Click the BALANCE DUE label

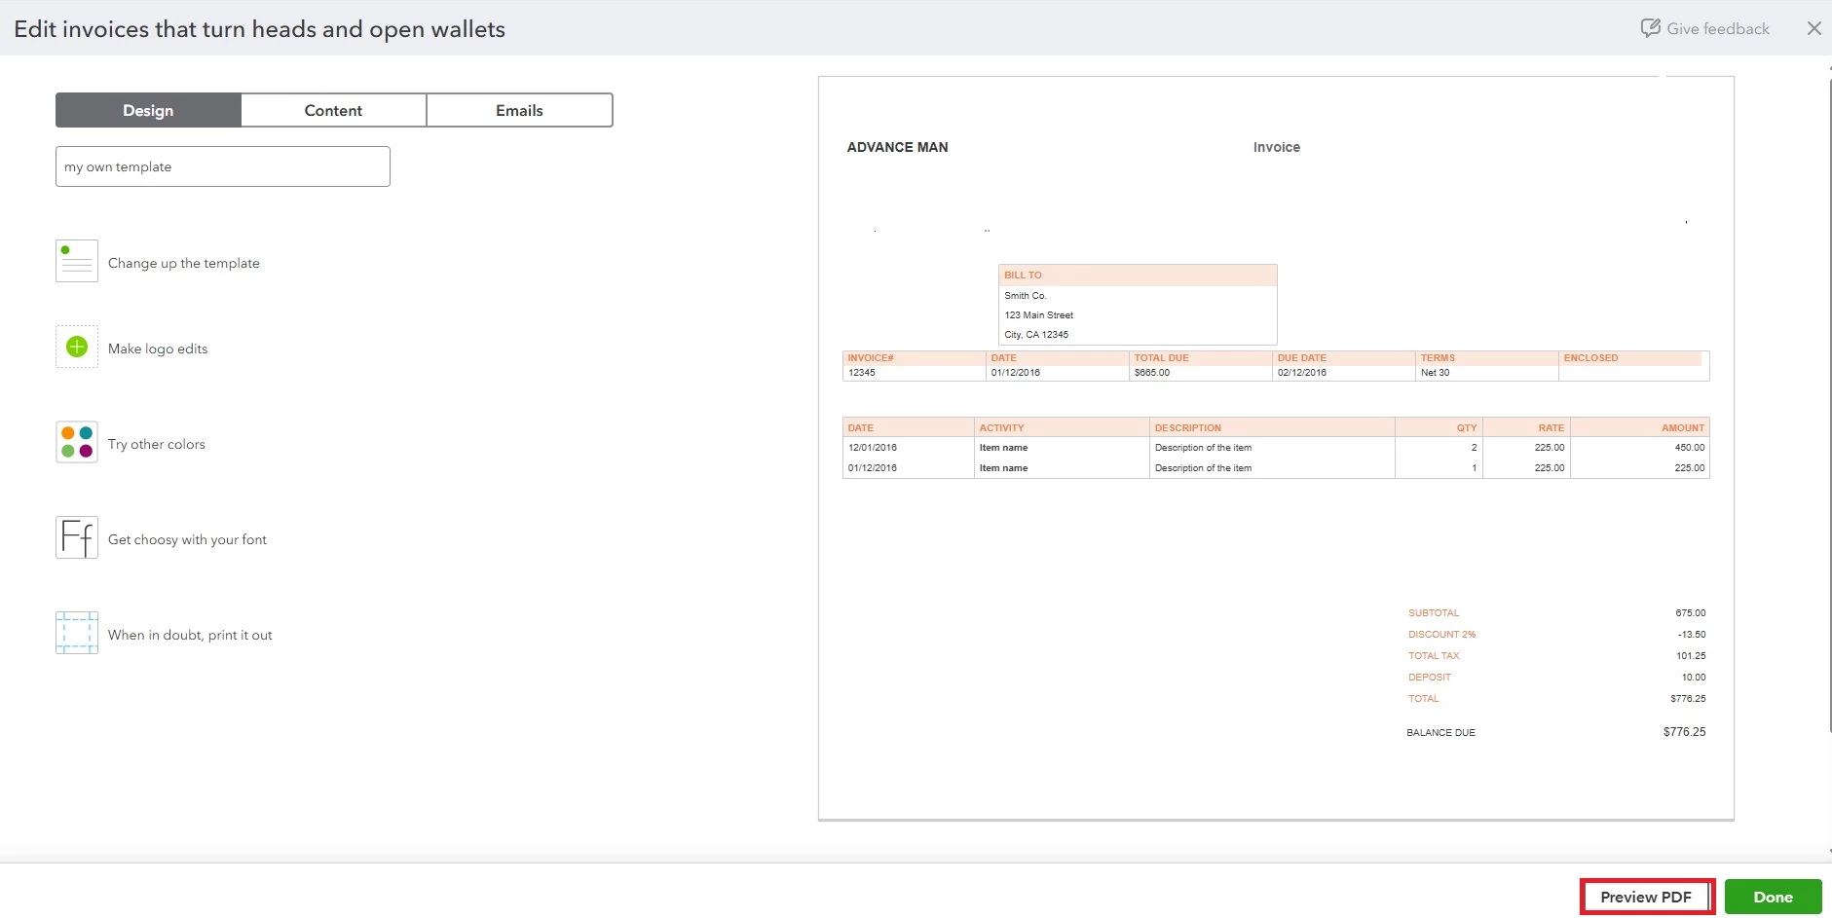pos(1440,733)
